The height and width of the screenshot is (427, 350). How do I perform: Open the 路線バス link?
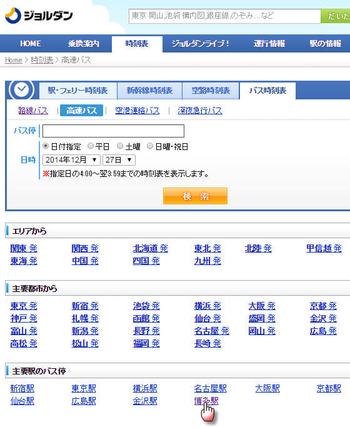tap(33, 111)
